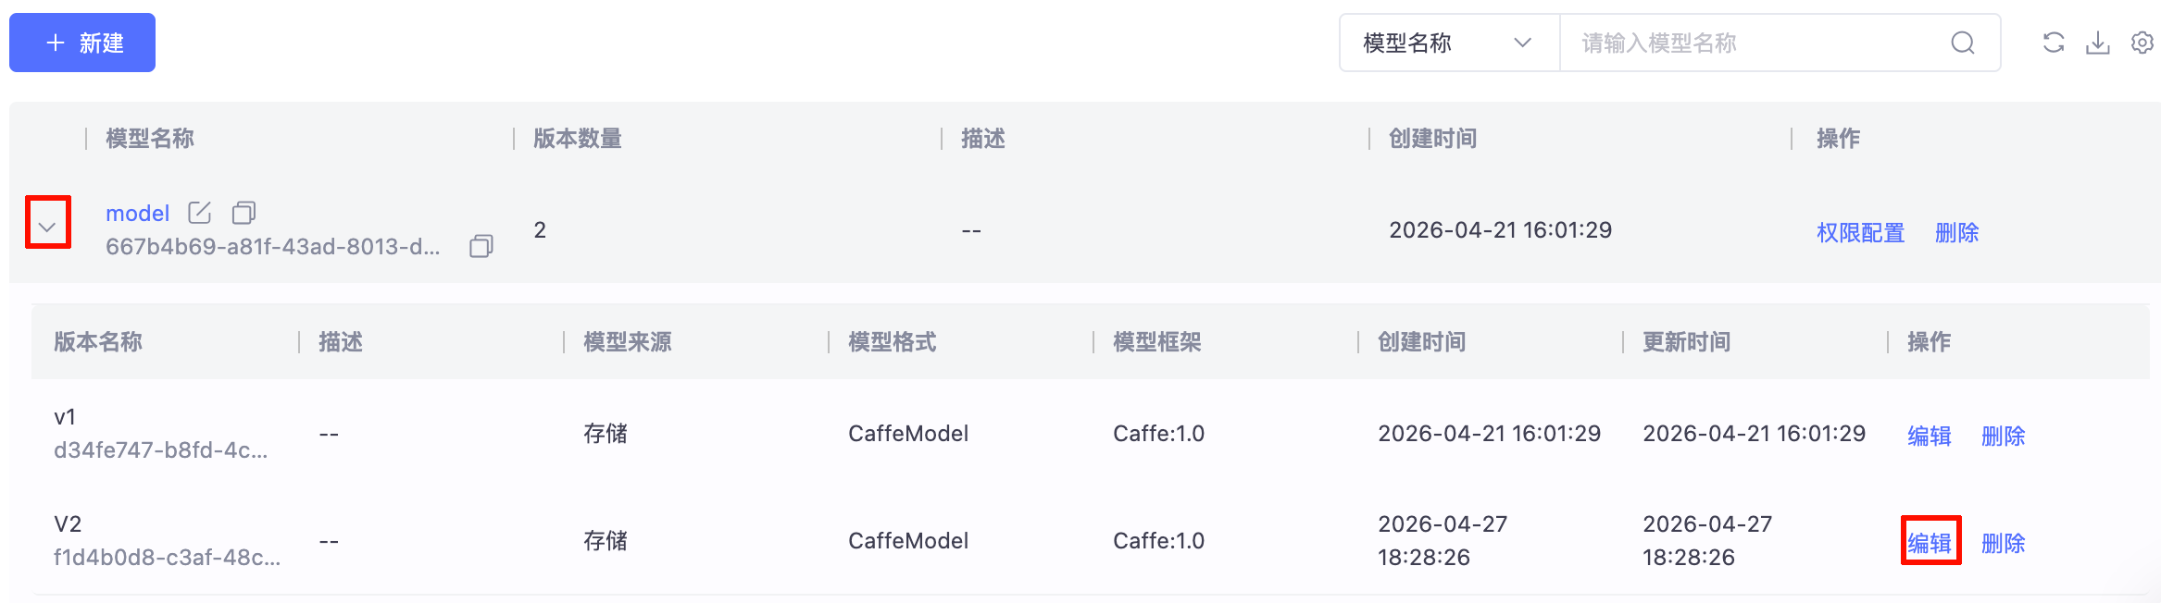Copy the model name with the copy icon

tap(244, 213)
